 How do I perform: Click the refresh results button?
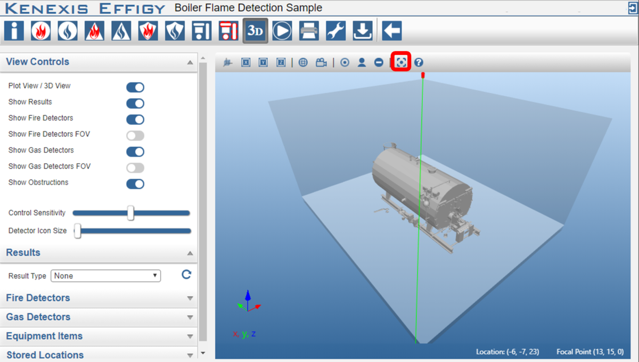(x=186, y=275)
